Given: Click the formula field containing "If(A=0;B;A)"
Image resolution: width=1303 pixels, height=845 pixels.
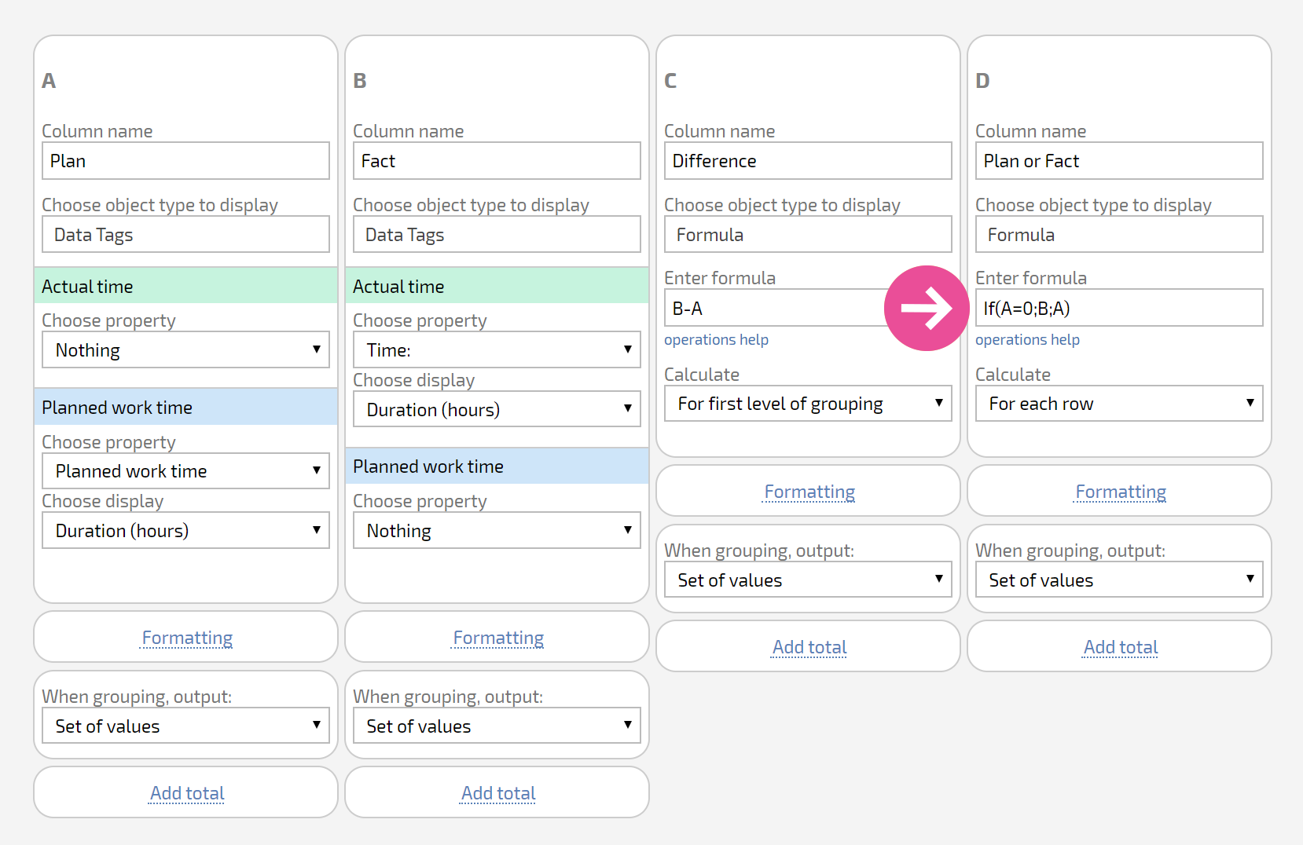Looking at the screenshot, I should 1119,308.
